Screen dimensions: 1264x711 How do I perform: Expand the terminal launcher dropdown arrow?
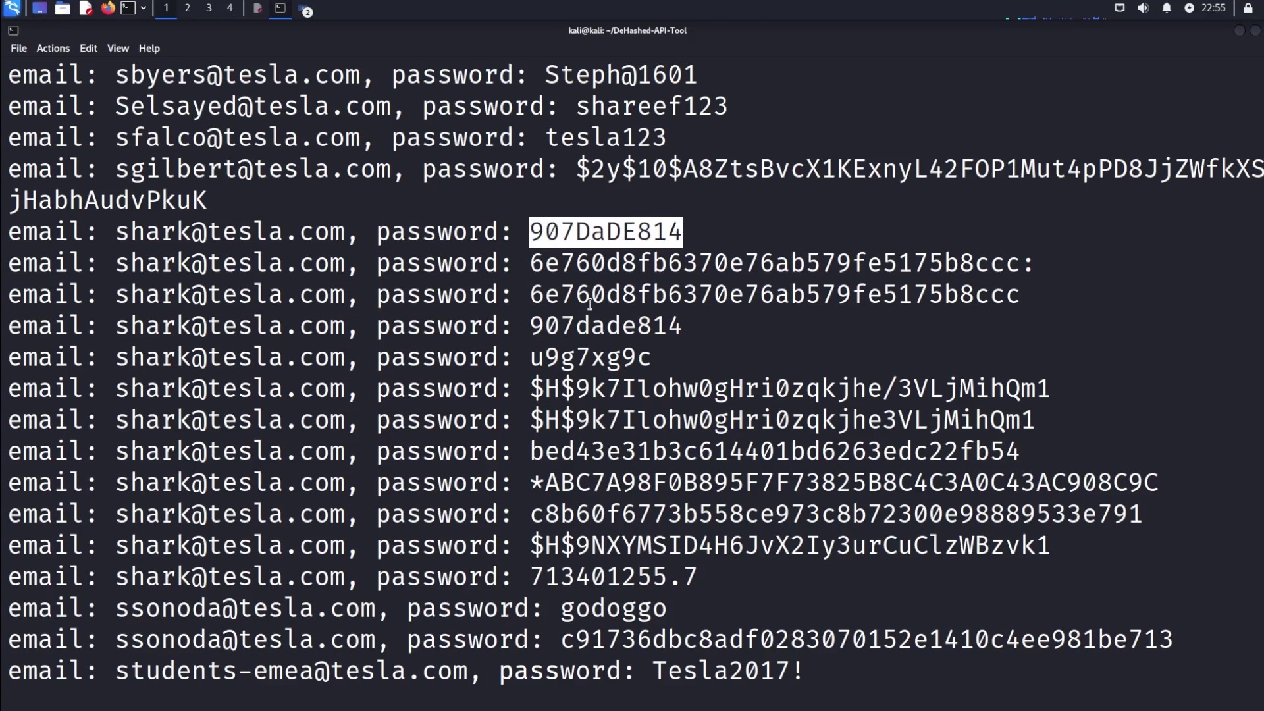[x=143, y=8]
